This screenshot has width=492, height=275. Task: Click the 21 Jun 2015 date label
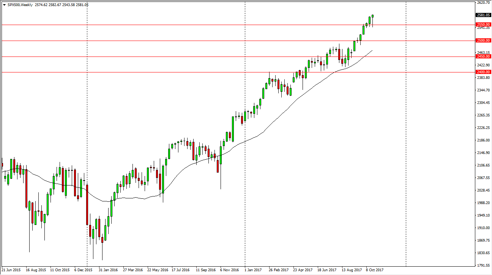point(11,270)
